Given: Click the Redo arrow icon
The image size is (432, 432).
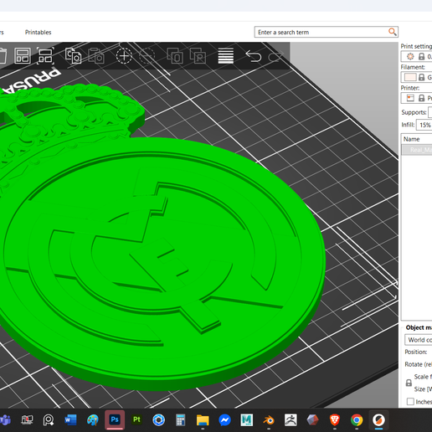Looking at the screenshot, I should coord(275,56).
